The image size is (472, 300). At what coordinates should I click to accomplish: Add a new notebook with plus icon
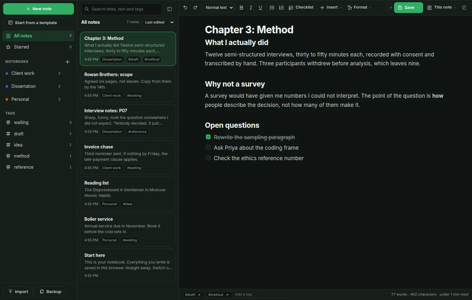68,62
